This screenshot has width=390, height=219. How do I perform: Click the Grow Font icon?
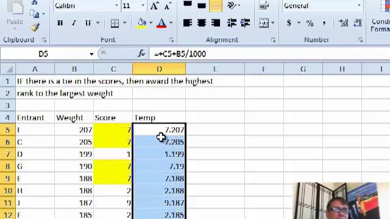click(x=154, y=5)
